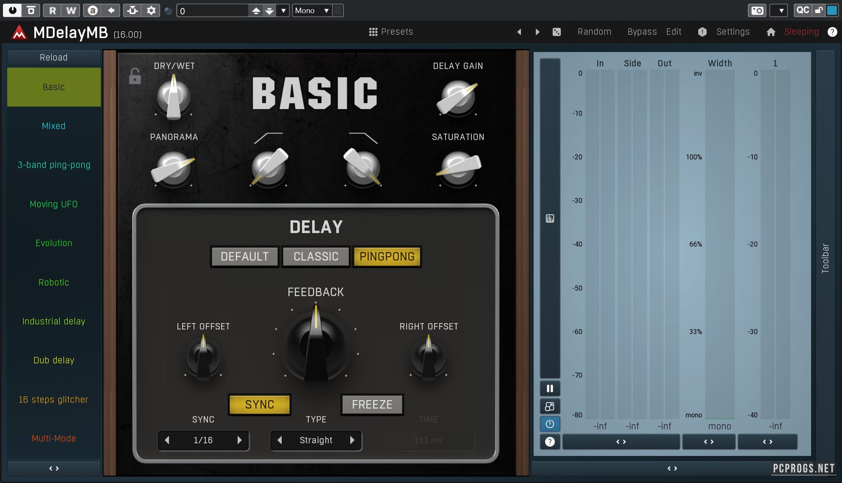Pause the meters with pause button

pos(550,388)
